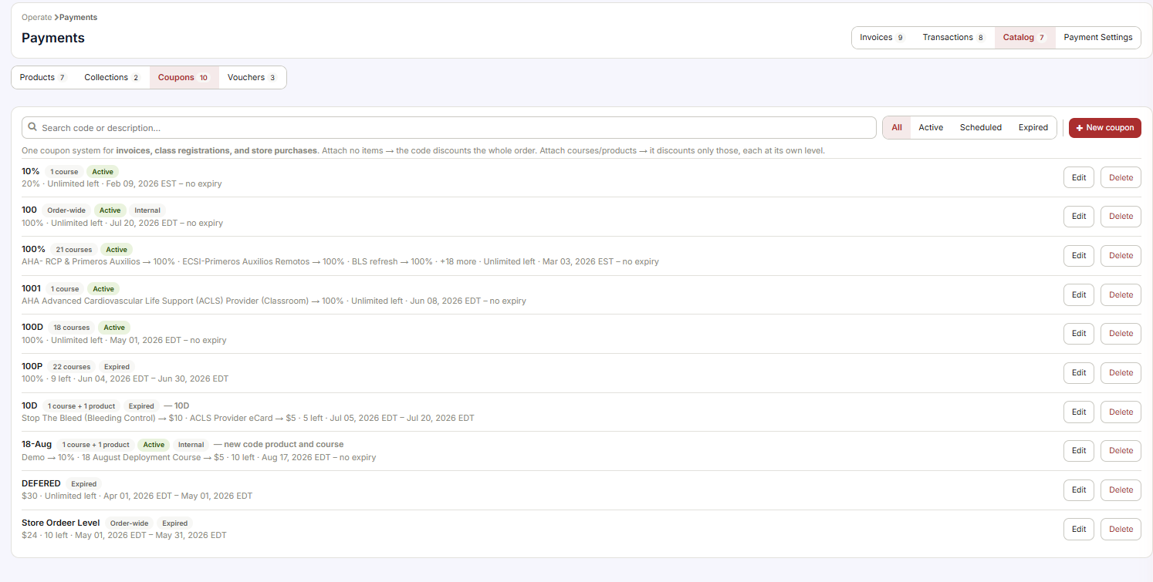Click the 21 courses badge

coord(73,250)
